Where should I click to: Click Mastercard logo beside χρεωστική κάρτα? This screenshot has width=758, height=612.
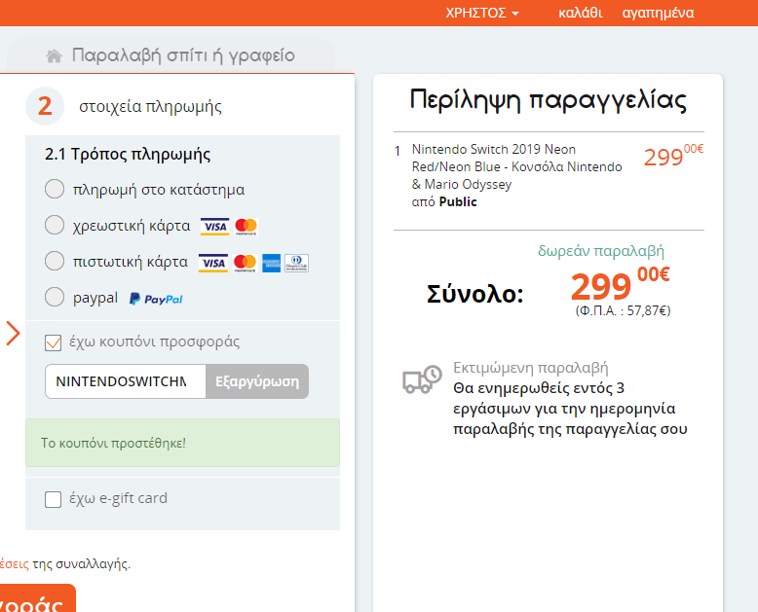pos(246,227)
